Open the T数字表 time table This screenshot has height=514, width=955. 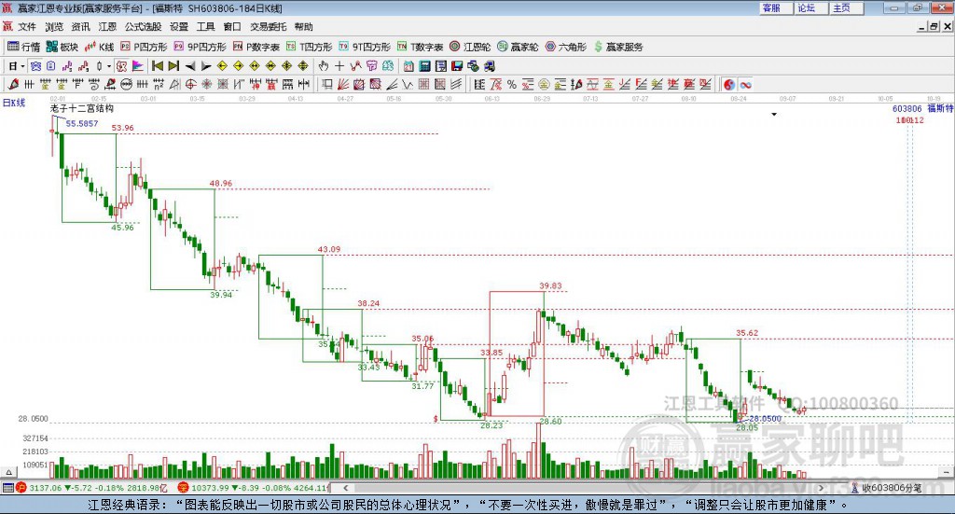click(421, 47)
